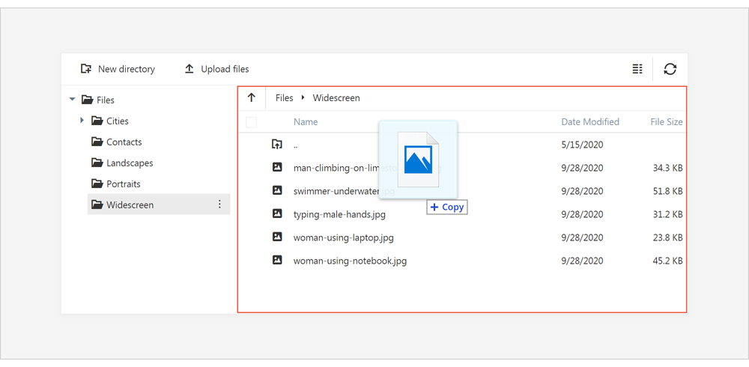Select the Widescreen folder in tree
Screen dimensions: 749x367
[x=159, y=204]
